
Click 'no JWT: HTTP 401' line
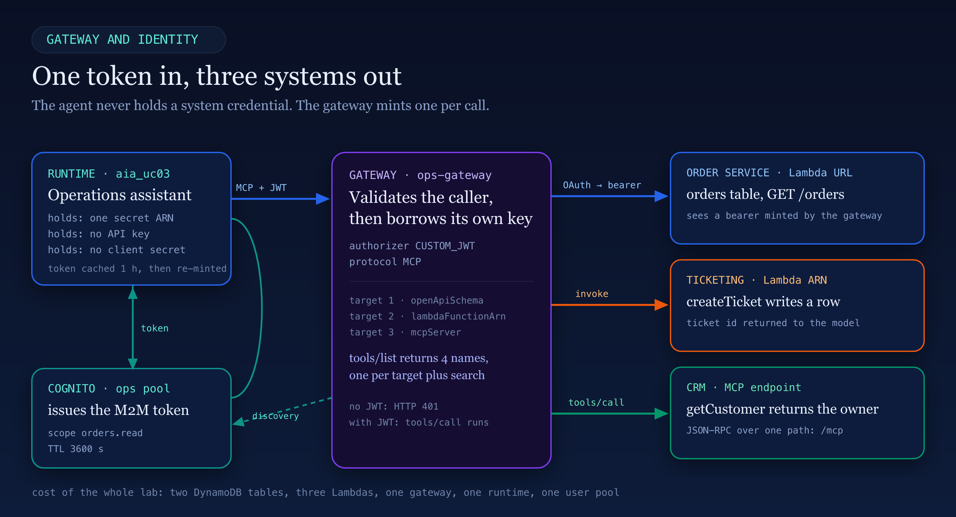tap(394, 406)
